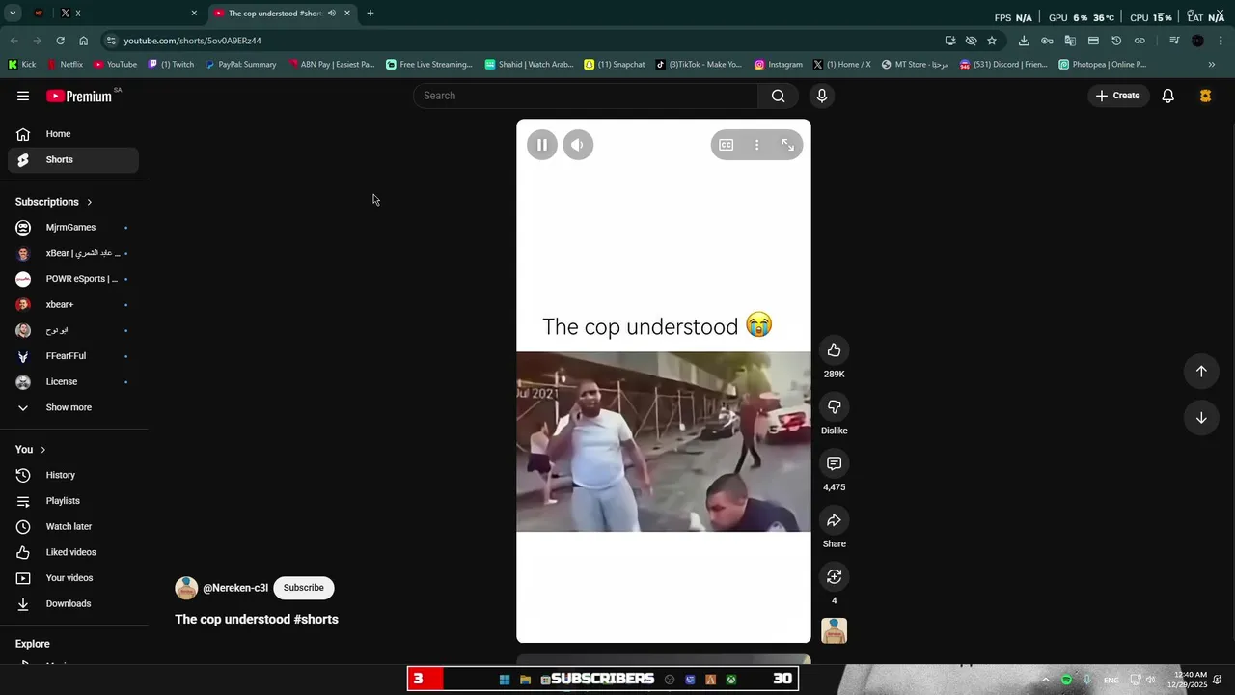Bookmark this page with star

(992, 41)
